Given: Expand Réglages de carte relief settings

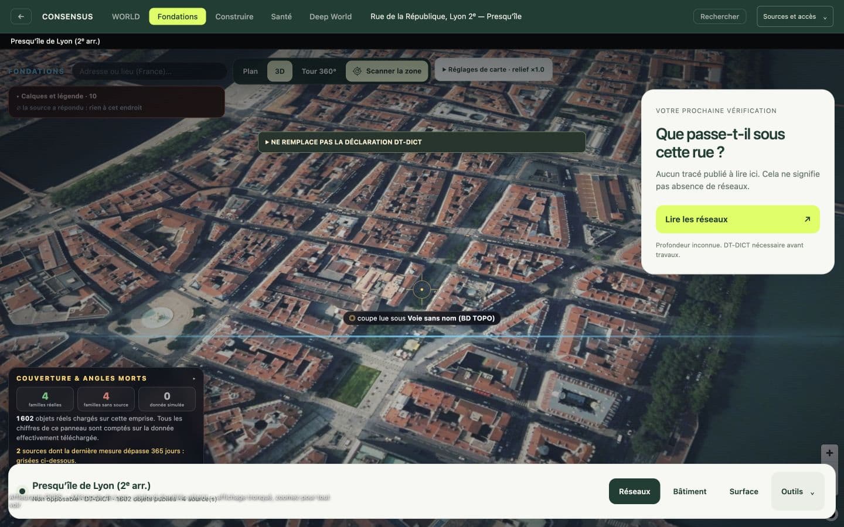Looking at the screenshot, I should (x=494, y=69).
